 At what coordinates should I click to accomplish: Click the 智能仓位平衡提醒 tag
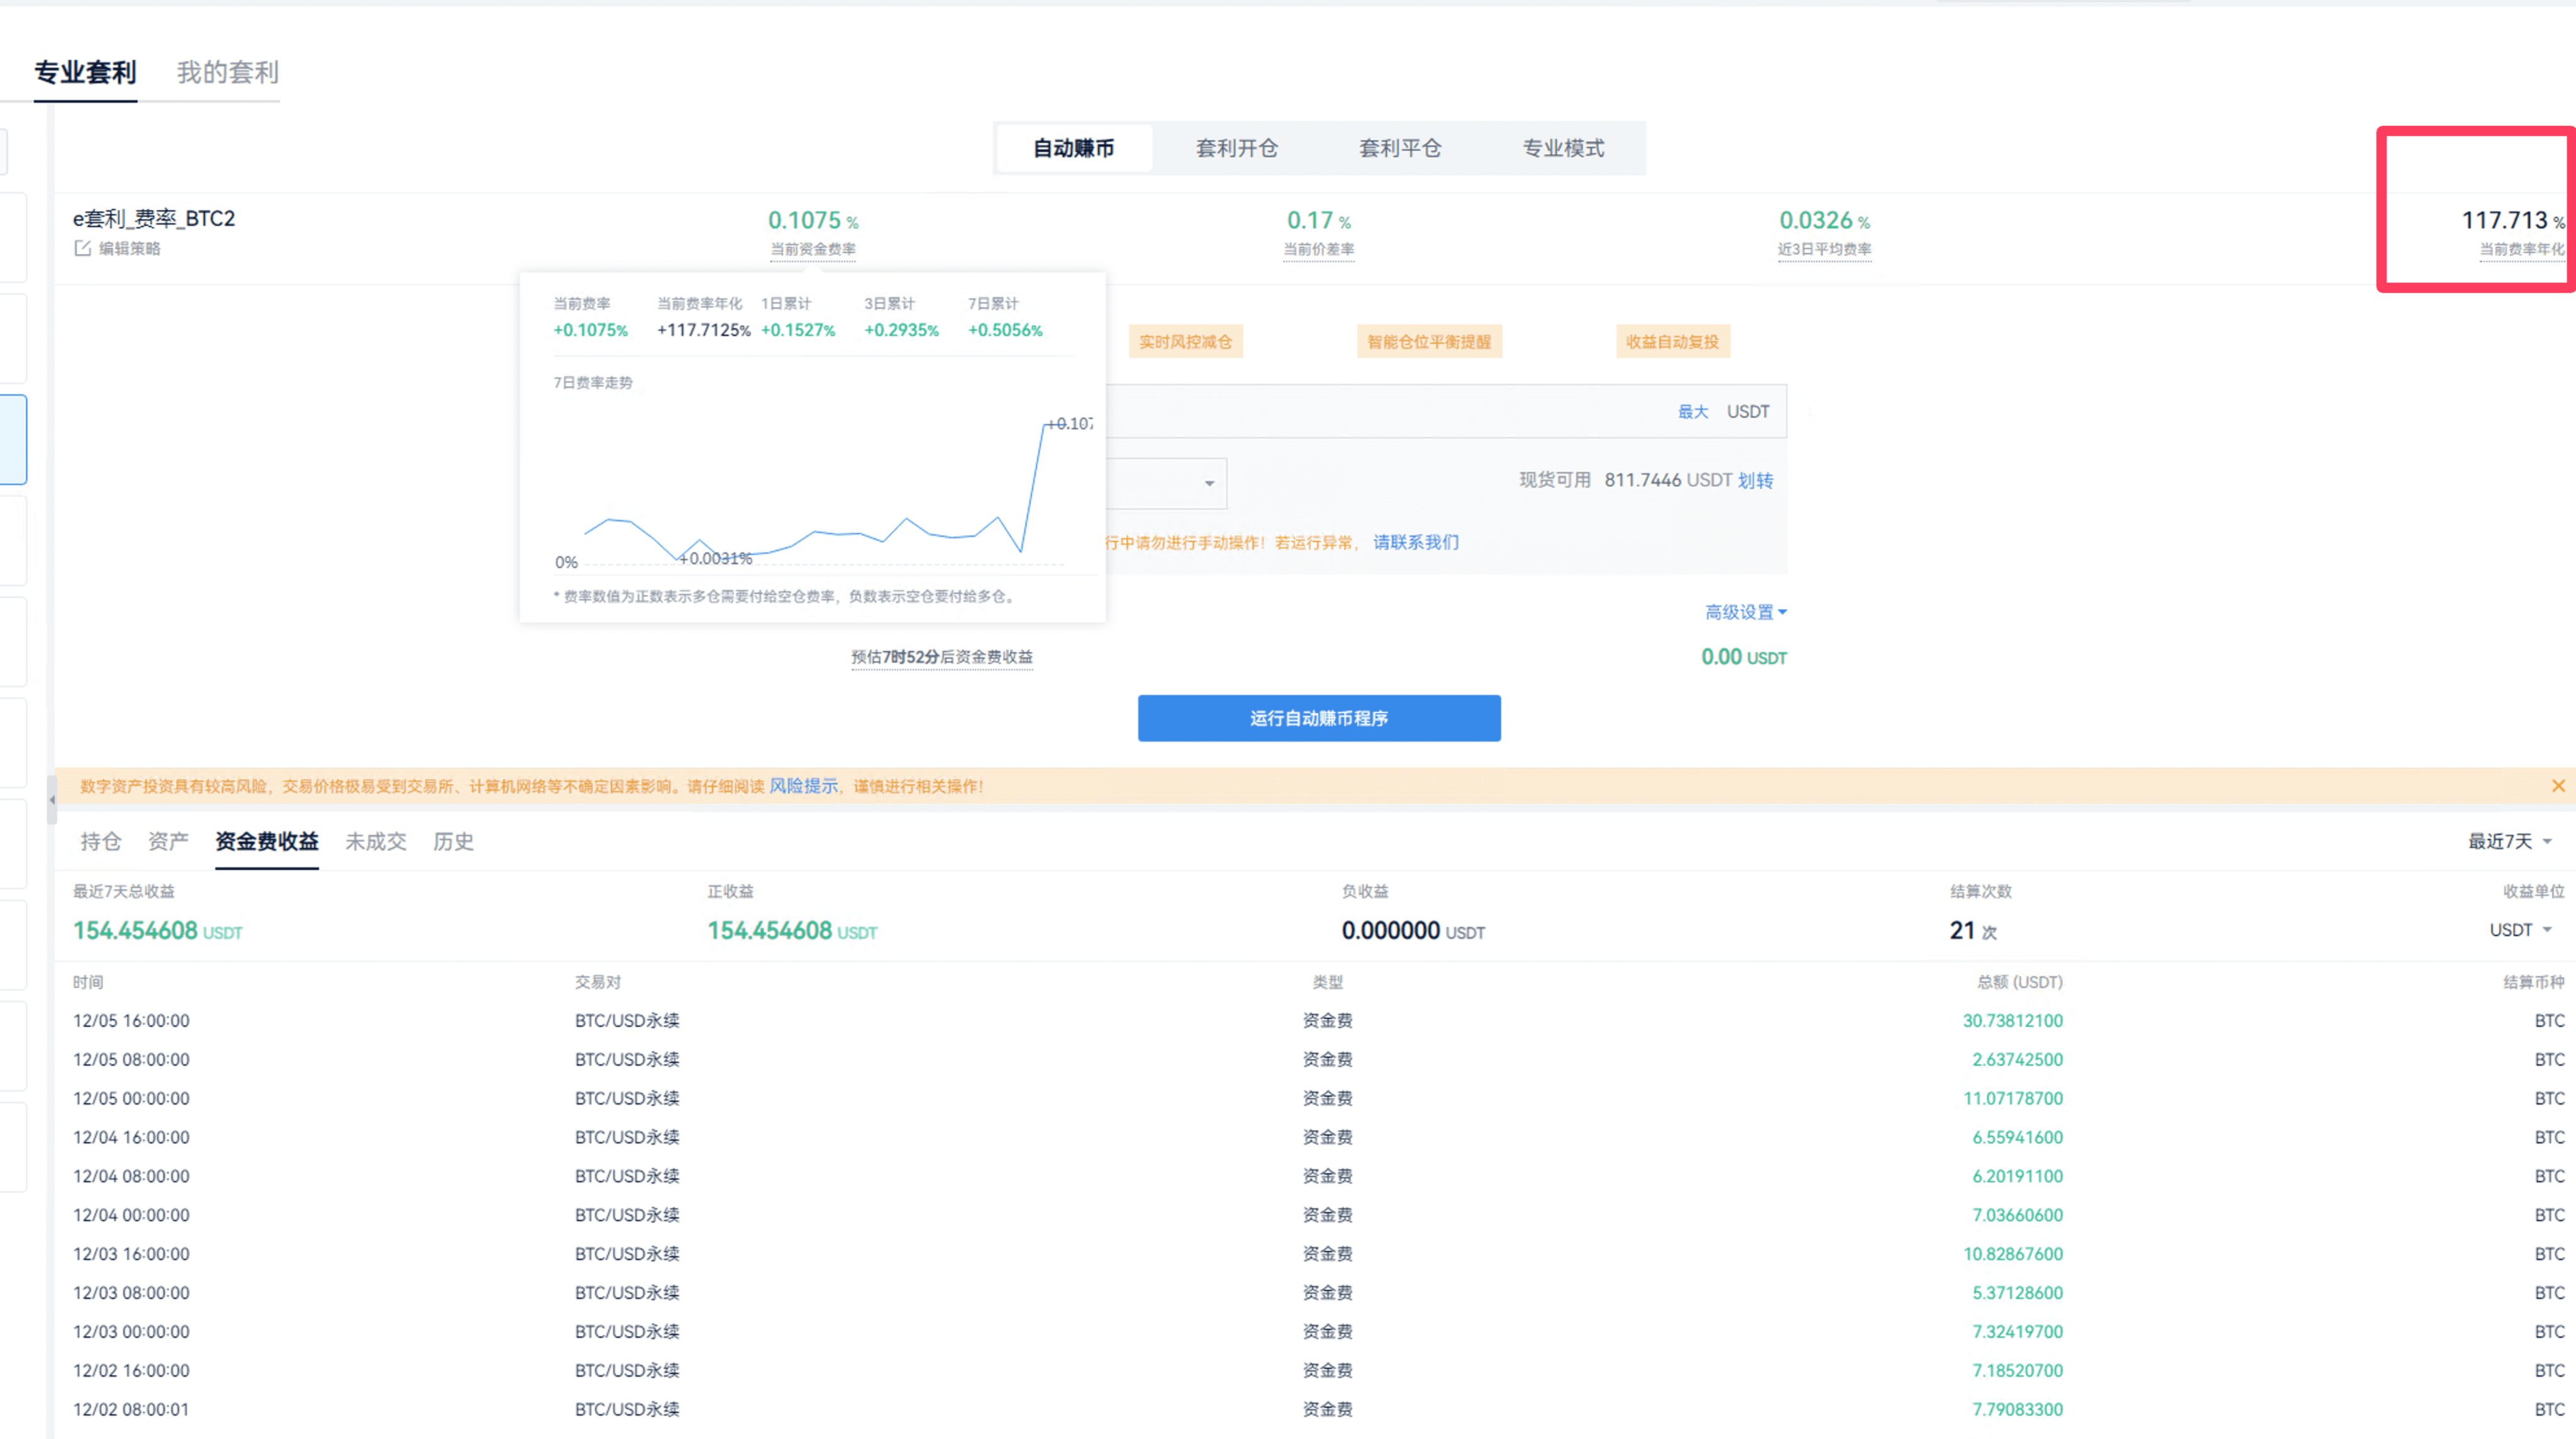[1429, 342]
